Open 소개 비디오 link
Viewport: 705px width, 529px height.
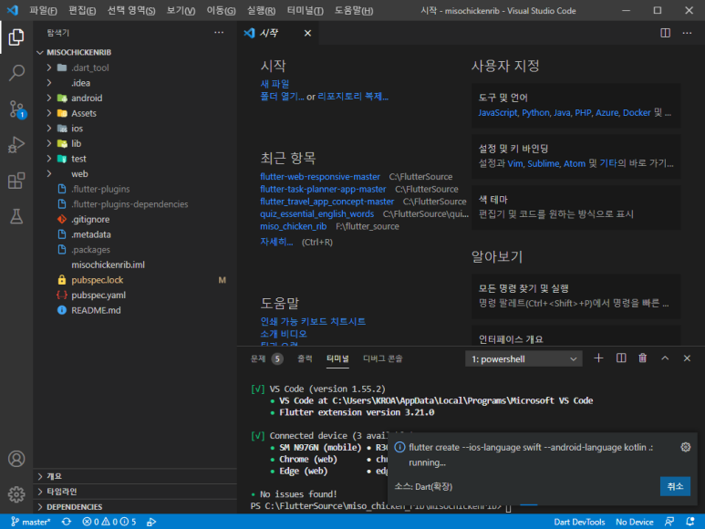(x=284, y=334)
